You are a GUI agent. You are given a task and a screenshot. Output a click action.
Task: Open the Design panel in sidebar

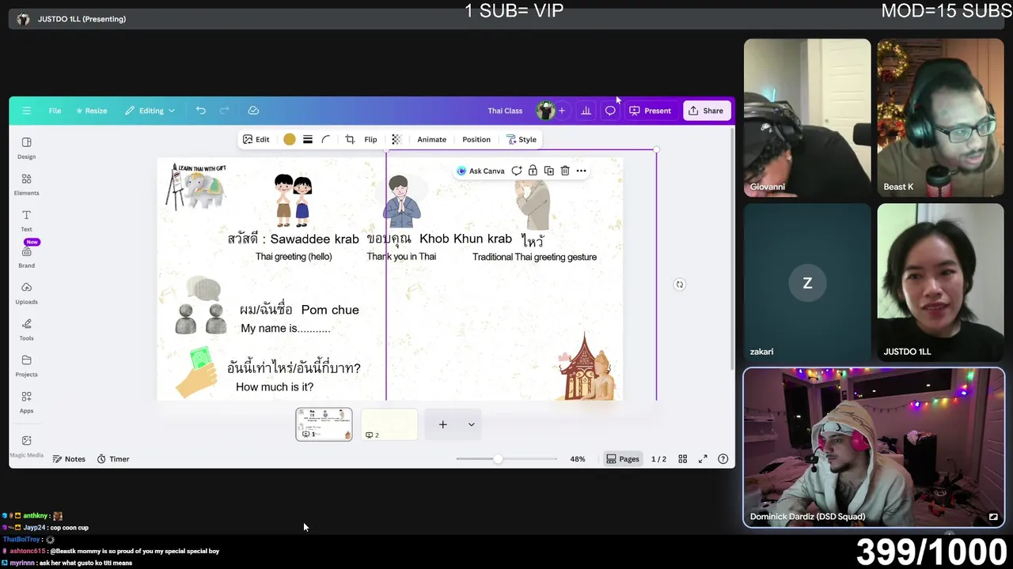26,147
